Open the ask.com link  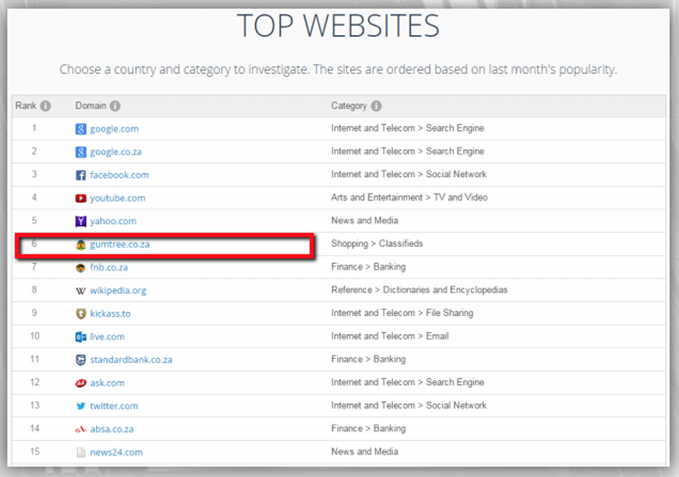tap(107, 383)
